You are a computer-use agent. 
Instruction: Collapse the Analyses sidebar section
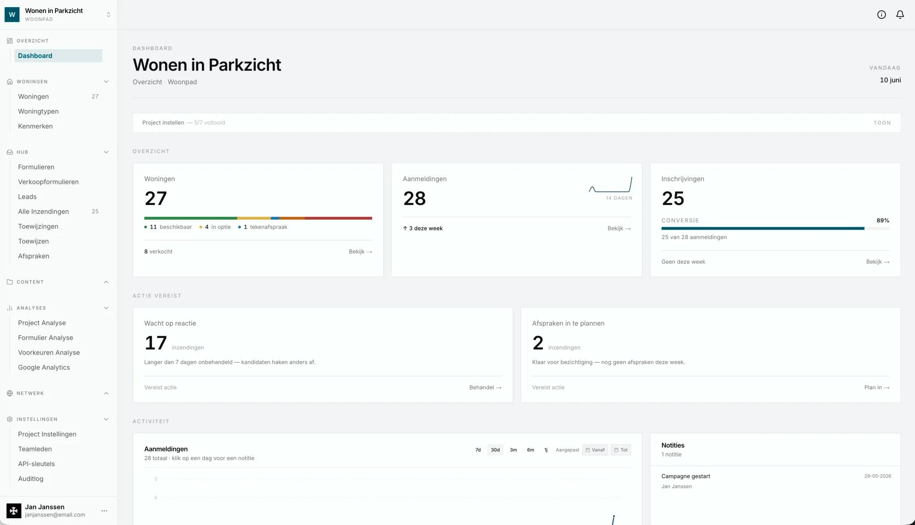[106, 308]
